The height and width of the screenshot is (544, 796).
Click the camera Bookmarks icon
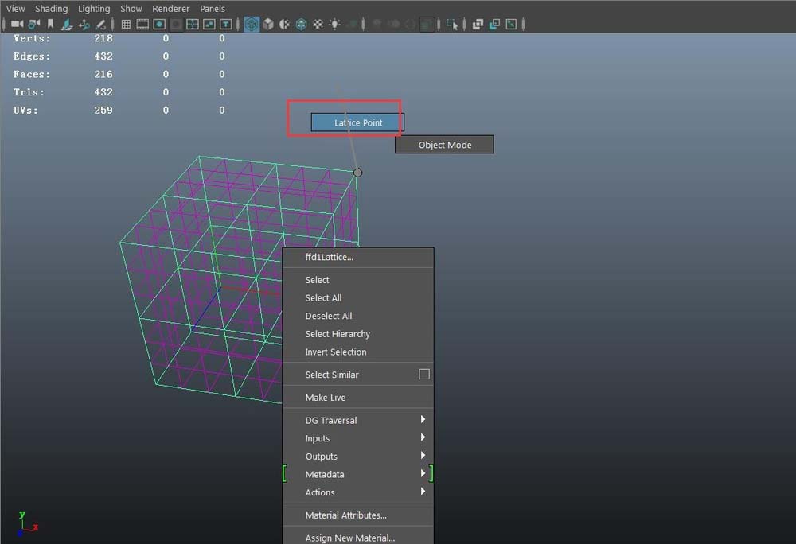[51, 25]
